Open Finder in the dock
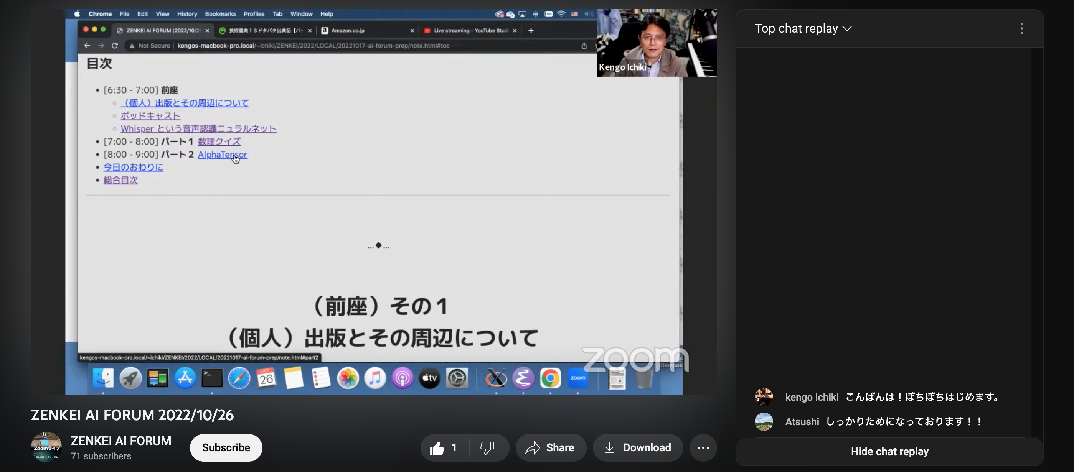1074x472 pixels. (x=103, y=378)
